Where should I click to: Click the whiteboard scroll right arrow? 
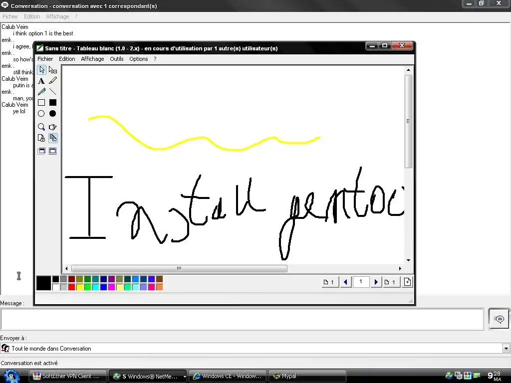[x=400, y=268]
